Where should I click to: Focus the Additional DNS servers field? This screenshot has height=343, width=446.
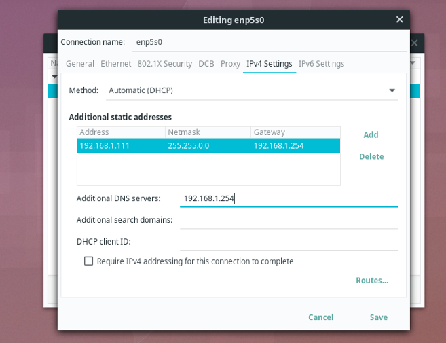(x=289, y=198)
